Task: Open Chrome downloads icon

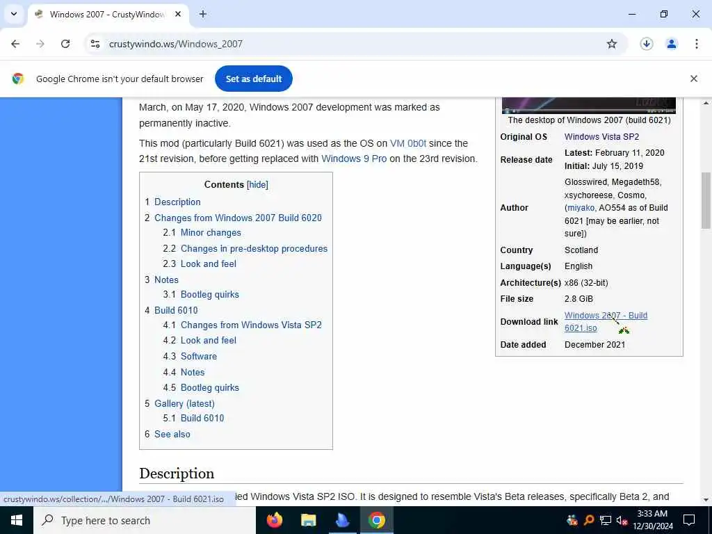Action: (646, 44)
